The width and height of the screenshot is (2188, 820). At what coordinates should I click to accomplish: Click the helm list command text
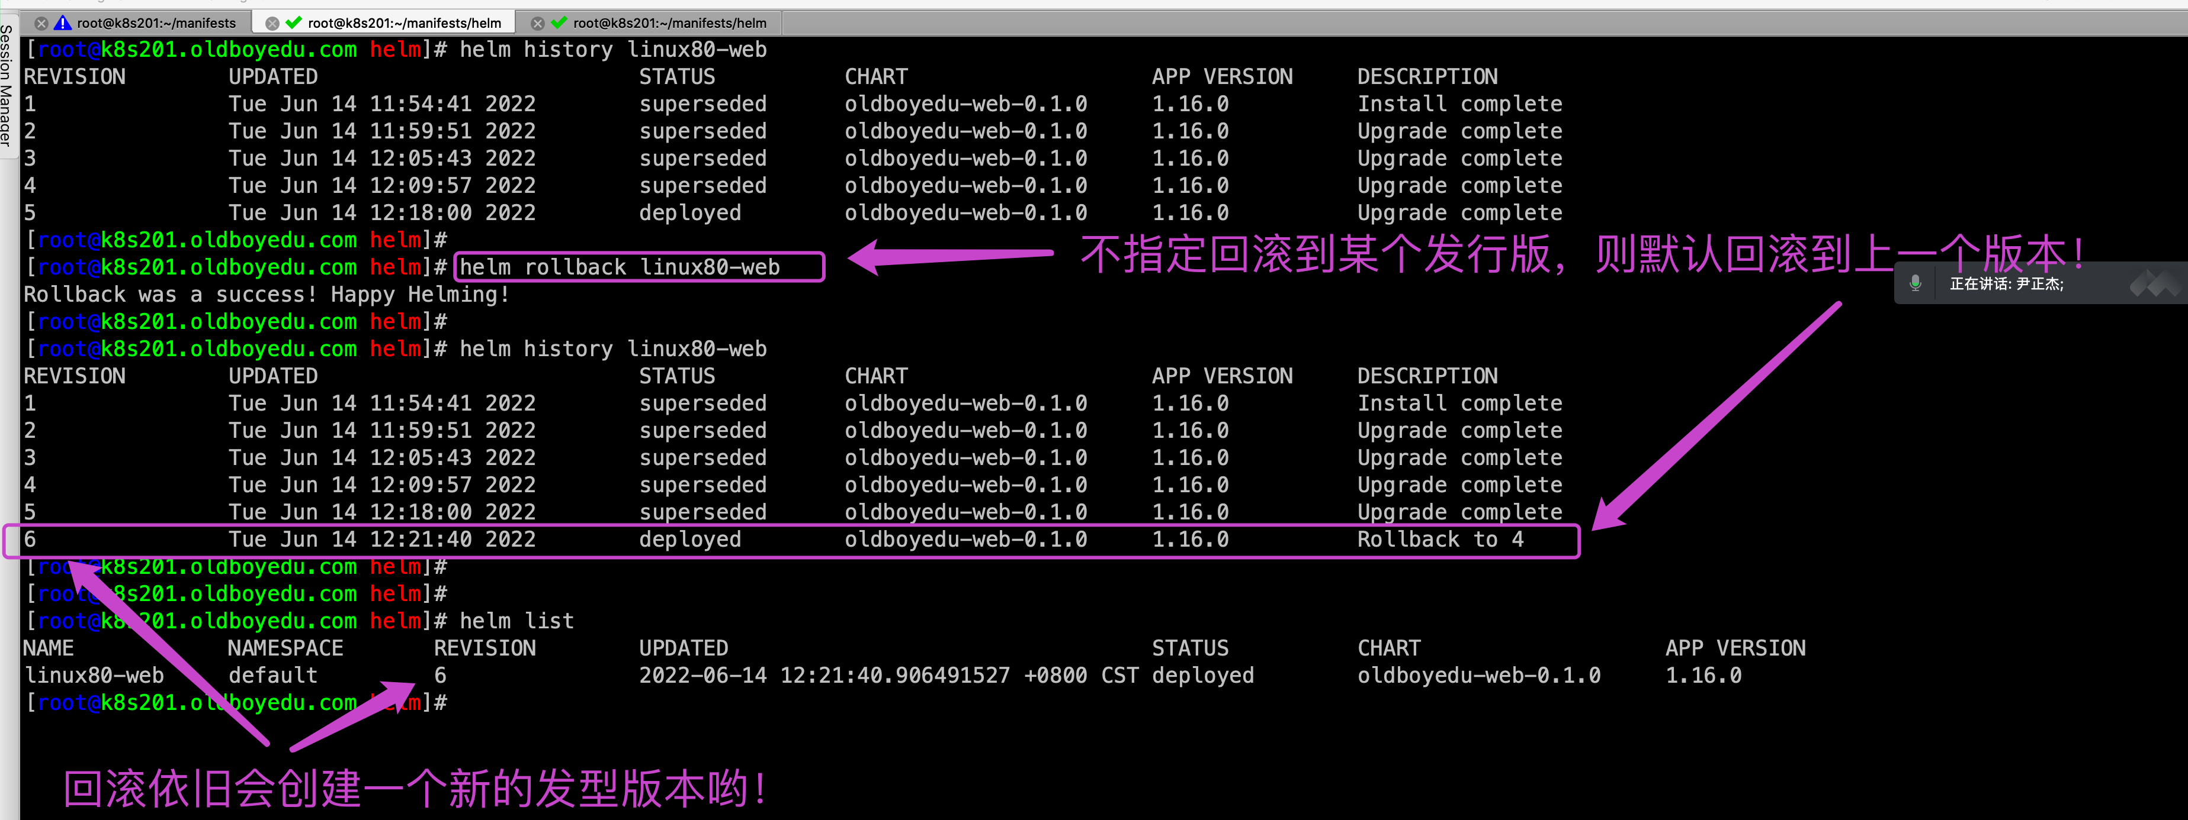coord(516,622)
